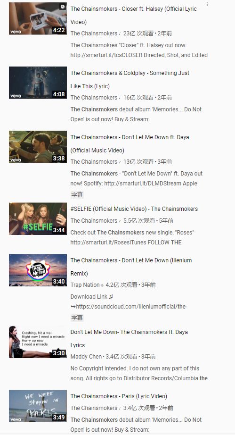
Task: Click the 4:22 duration badge on Closer thumbnail
Action: tap(59, 30)
